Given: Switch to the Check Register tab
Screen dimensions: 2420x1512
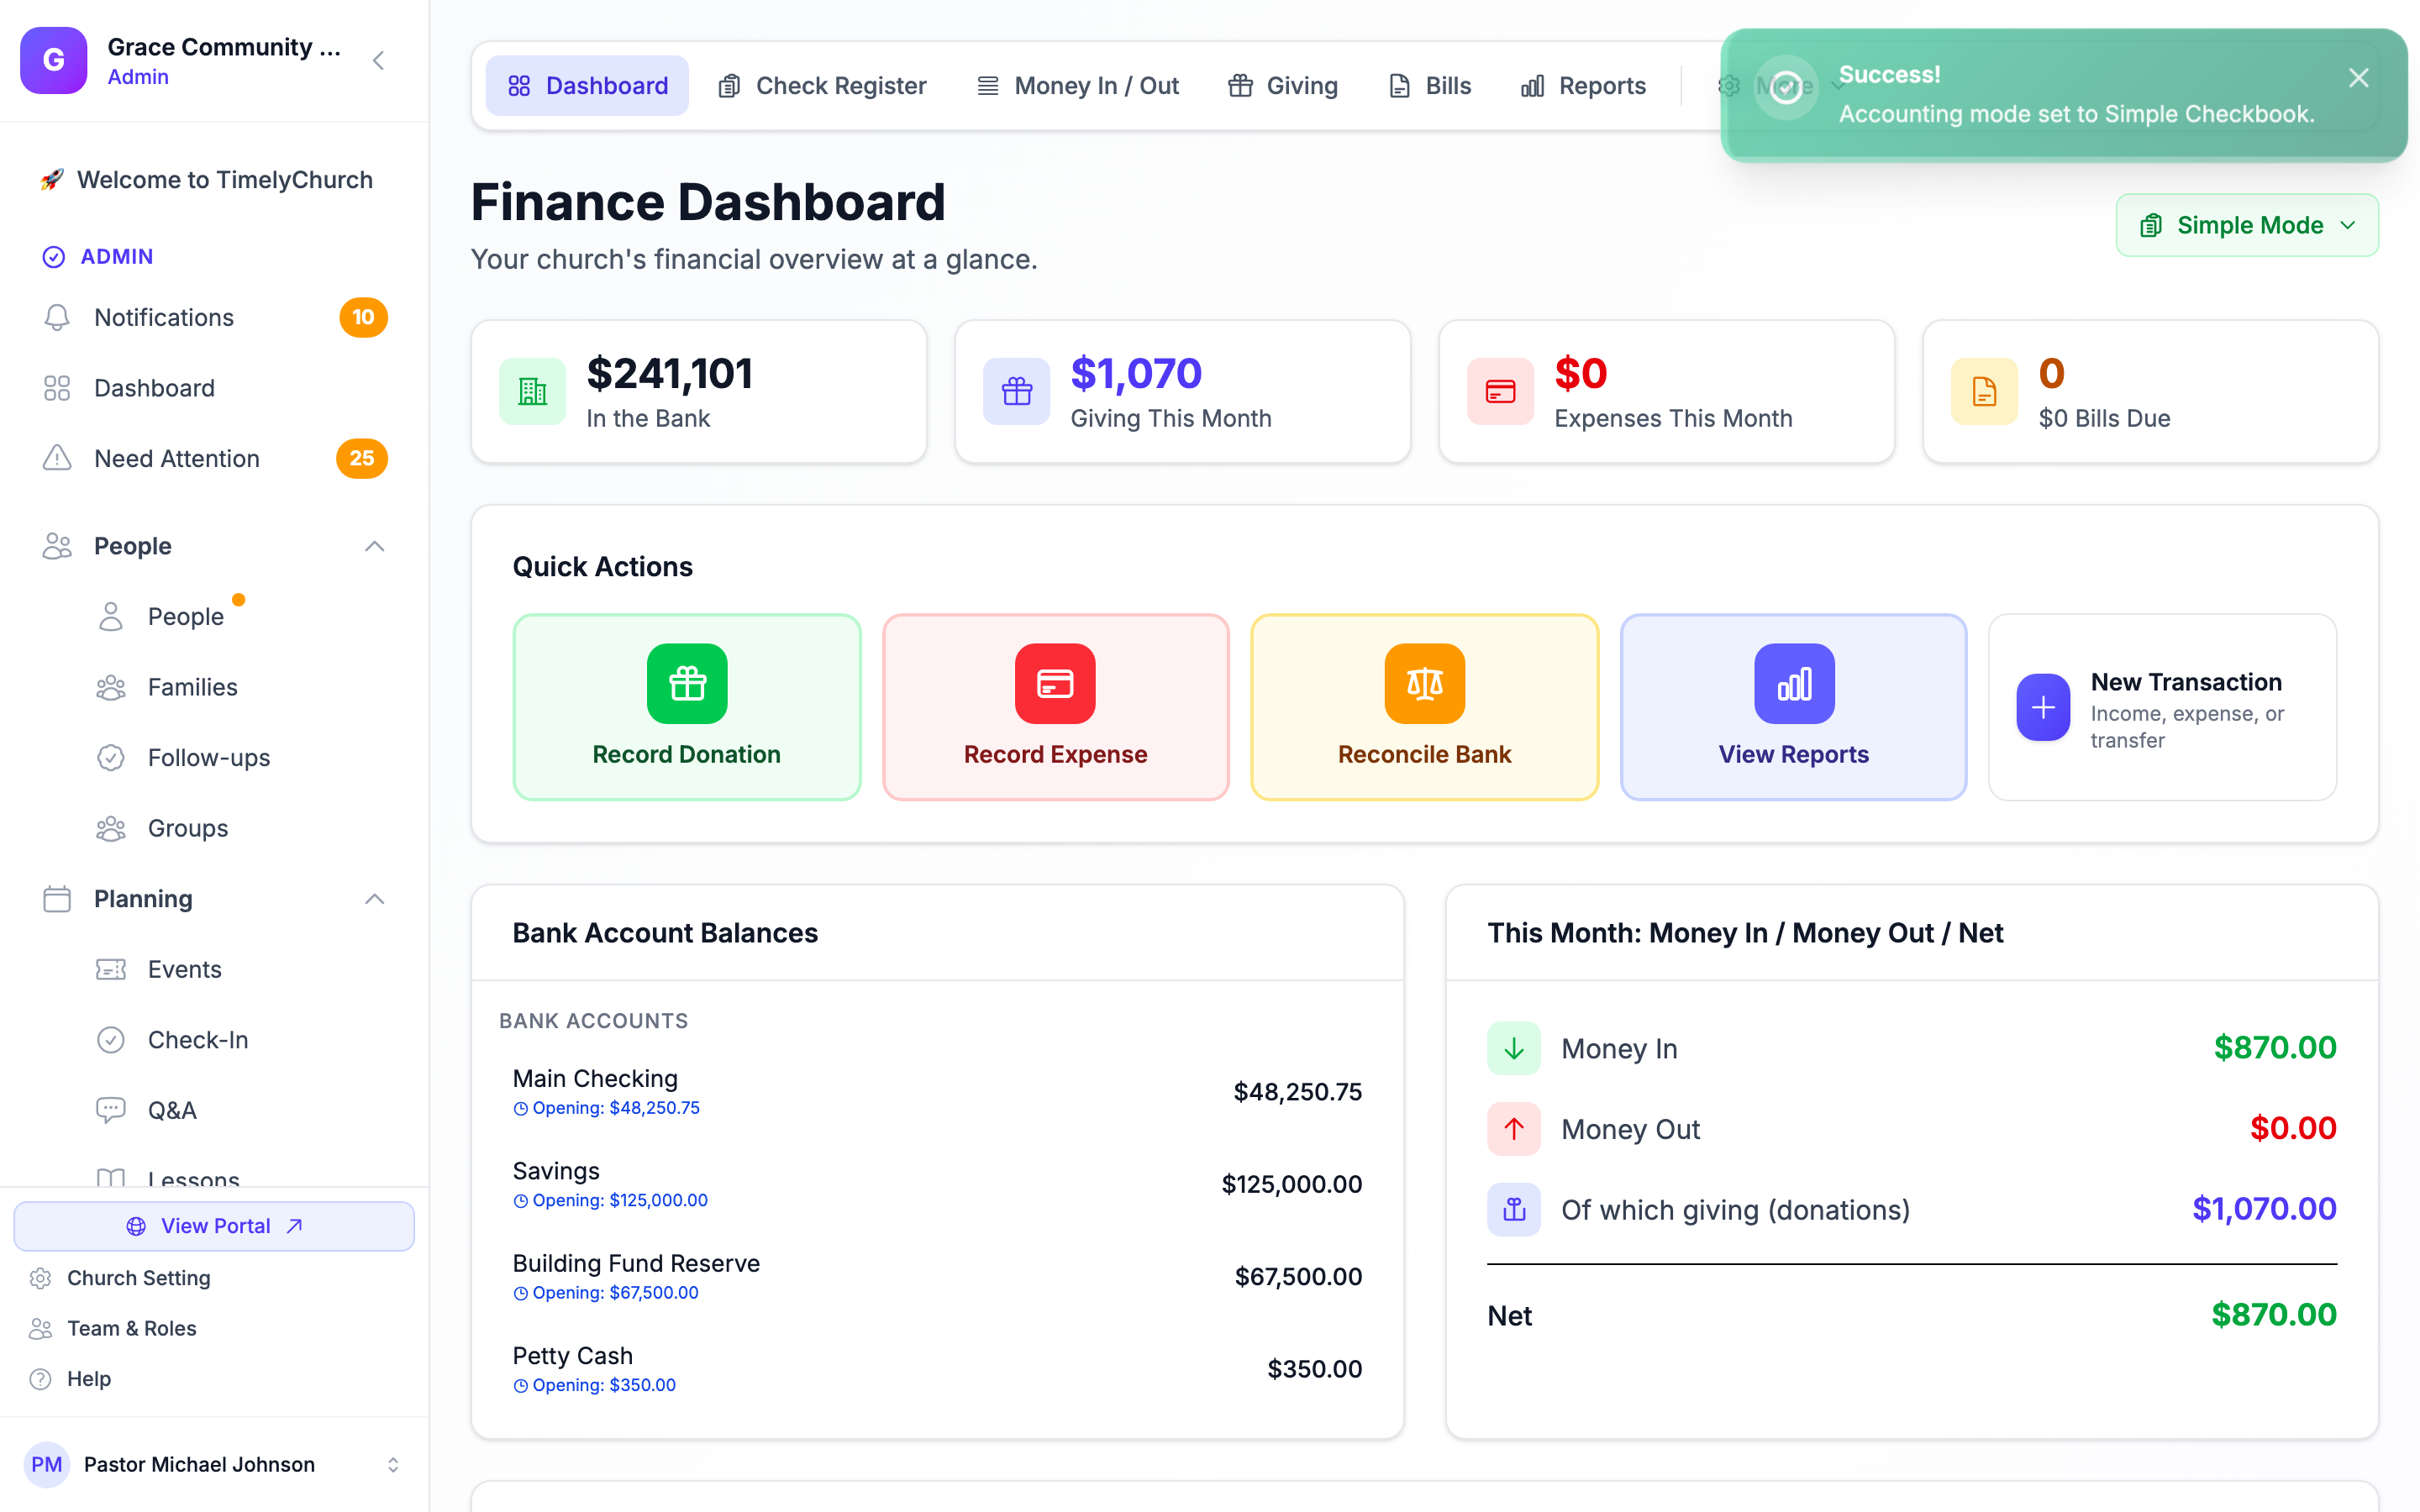Looking at the screenshot, I should tap(822, 86).
